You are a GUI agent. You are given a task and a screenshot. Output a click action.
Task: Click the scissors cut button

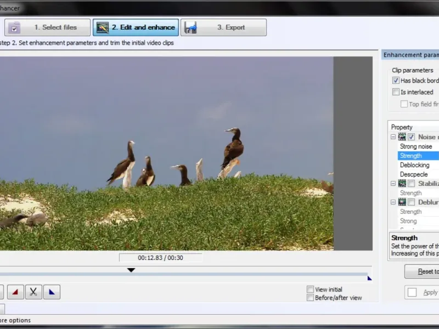[33, 292]
